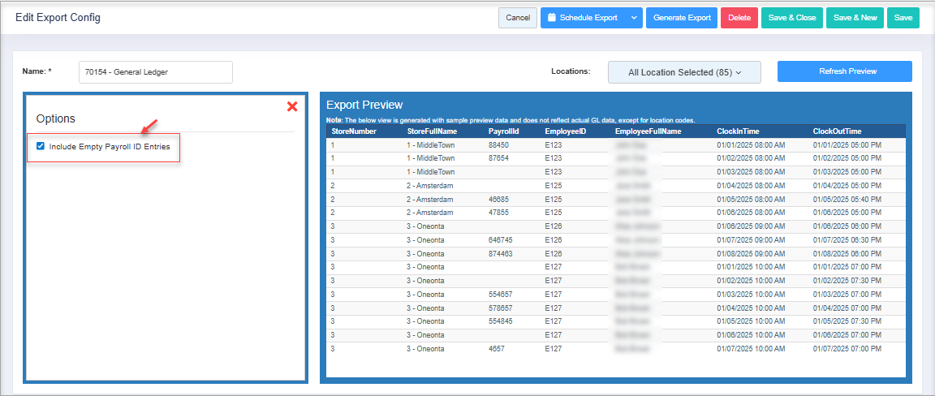Open the Schedule Export dropdown arrow
This screenshot has height=396, width=935.
[x=633, y=18]
